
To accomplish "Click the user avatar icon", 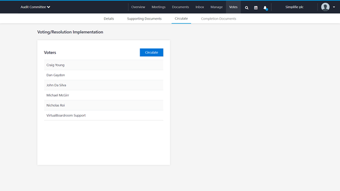I will [x=325, y=7].
